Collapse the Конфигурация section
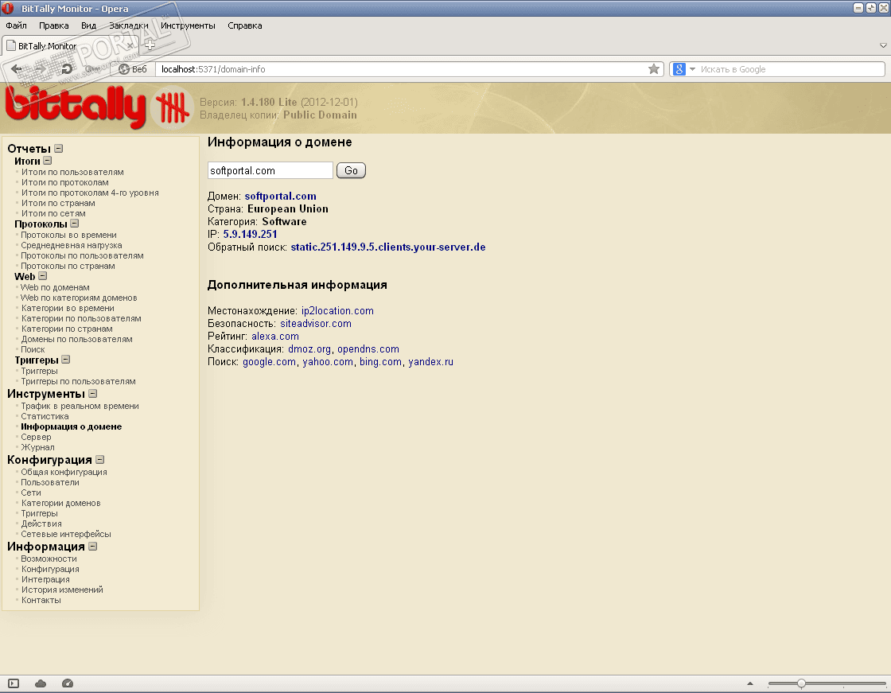Screen dimensions: 891x693 tap(100, 459)
